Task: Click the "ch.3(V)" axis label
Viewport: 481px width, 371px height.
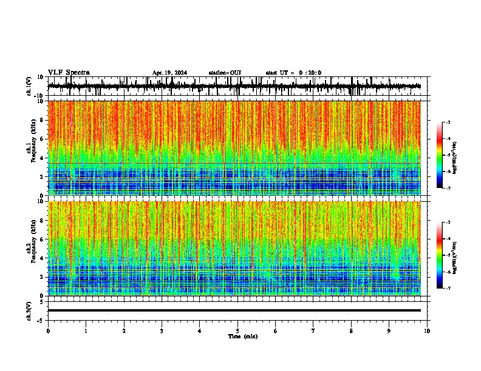Action: point(29,311)
